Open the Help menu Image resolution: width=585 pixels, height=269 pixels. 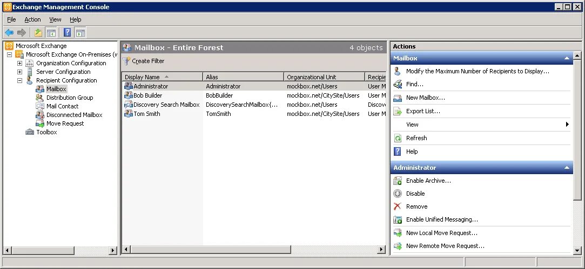pos(76,19)
